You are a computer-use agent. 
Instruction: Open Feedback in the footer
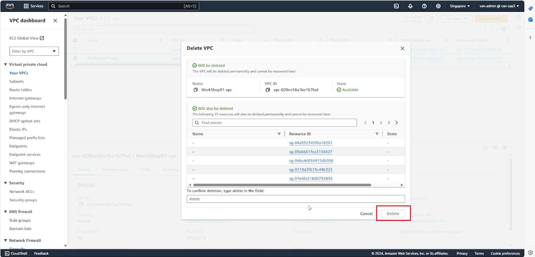click(41, 253)
